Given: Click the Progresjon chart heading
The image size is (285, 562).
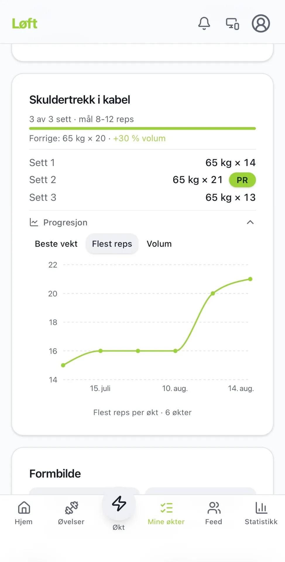Looking at the screenshot, I should pyautogui.click(x=65, y=222).
